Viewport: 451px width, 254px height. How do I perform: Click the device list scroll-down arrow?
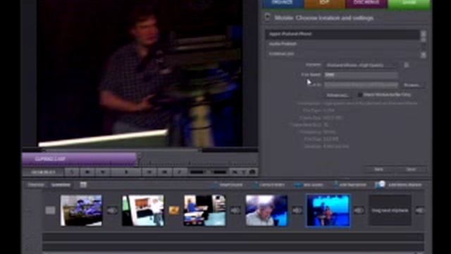pyautogui.click(x=424, y=55)
